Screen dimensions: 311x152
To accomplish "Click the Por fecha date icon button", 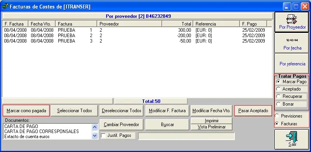I will tap(292, 43).
